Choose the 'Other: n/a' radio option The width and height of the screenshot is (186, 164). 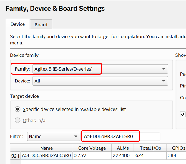[18, 120]
